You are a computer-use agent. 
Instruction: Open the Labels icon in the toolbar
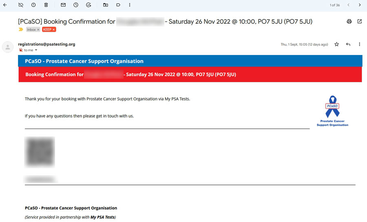(118, 5)
